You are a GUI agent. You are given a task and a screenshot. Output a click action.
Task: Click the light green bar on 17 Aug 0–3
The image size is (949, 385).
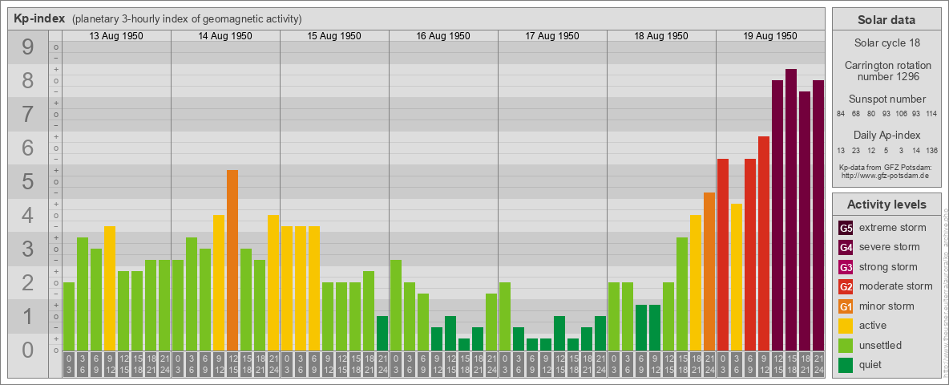505,317
